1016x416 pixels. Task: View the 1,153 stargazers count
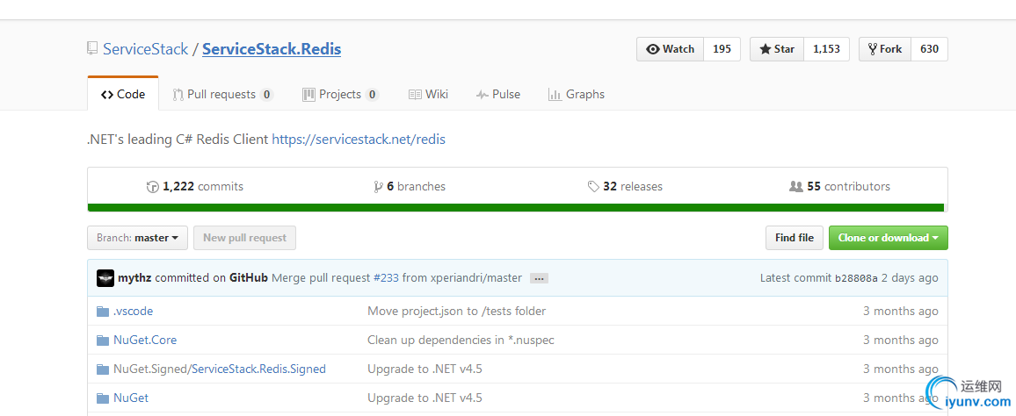coord(826,49)
